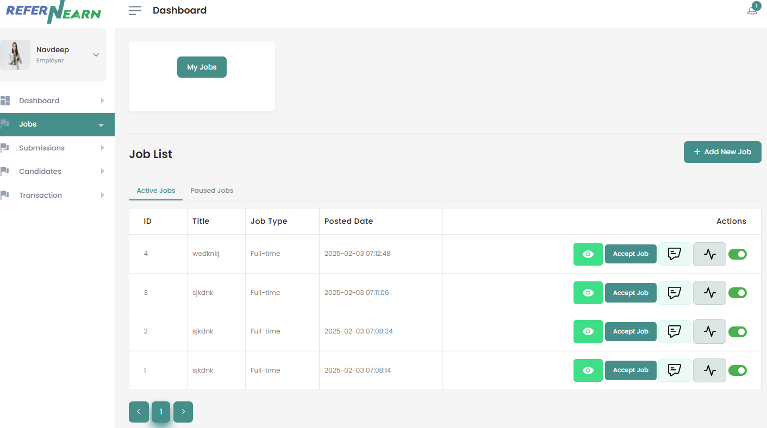Expand the Dashboard menu arrow
767x428 pixels.
102,100
